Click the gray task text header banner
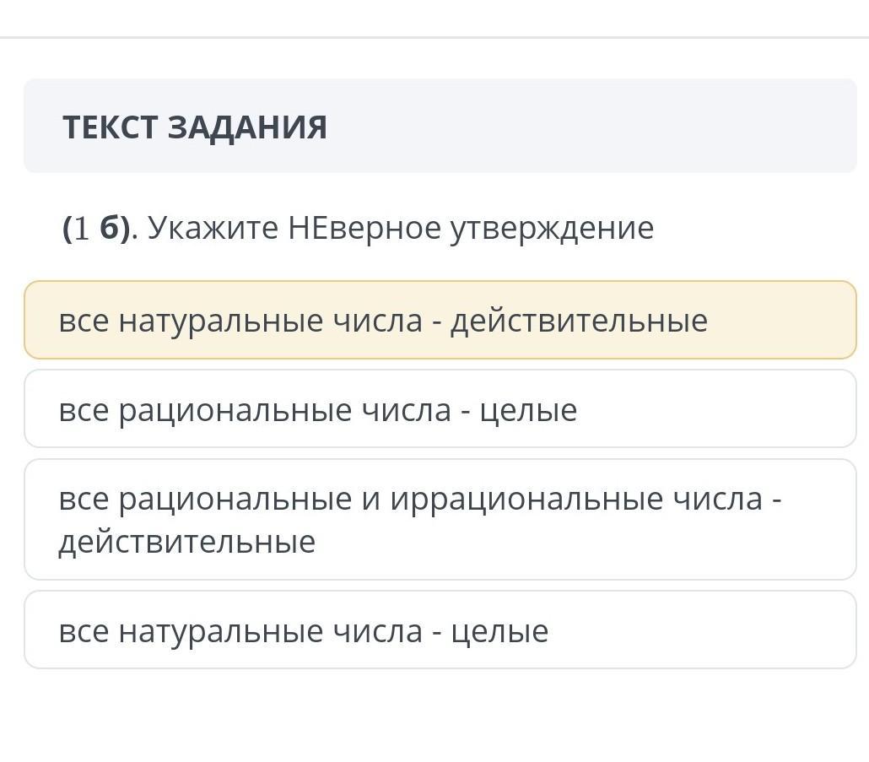This screenshot has width=869, height=762. coord(440,127)
